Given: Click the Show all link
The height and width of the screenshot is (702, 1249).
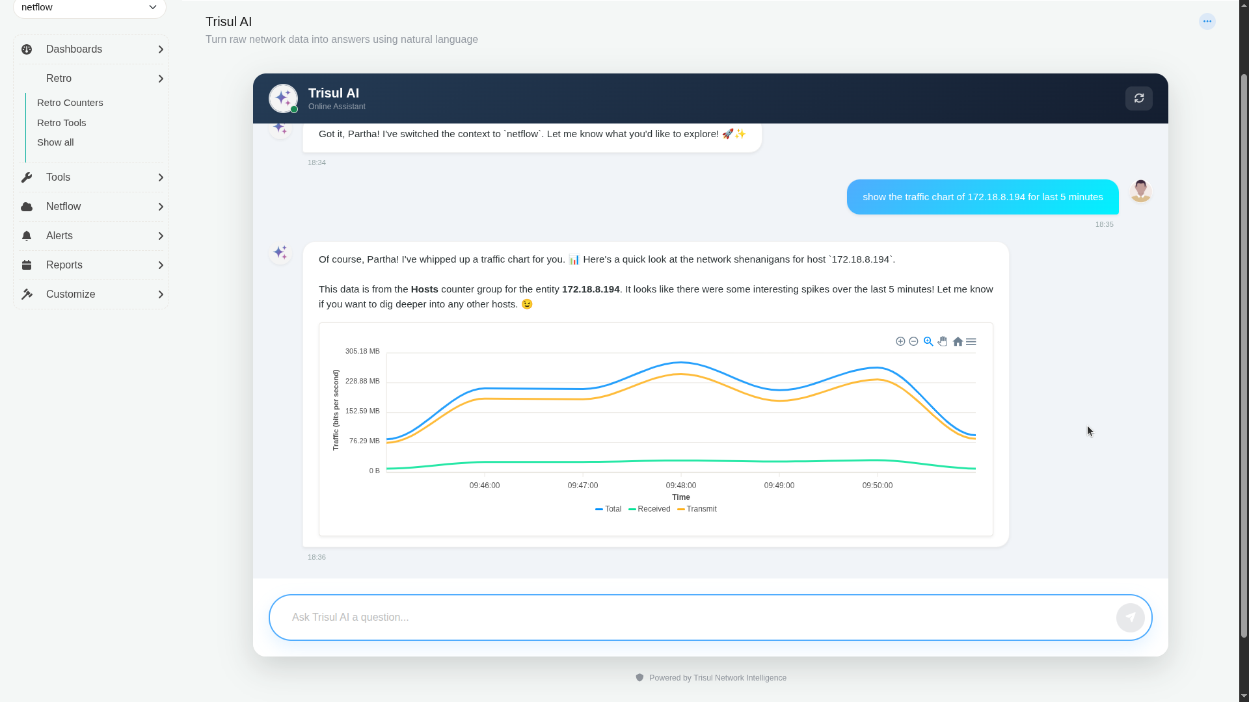Looking at the screenshot, I should (x=55, y=142).
